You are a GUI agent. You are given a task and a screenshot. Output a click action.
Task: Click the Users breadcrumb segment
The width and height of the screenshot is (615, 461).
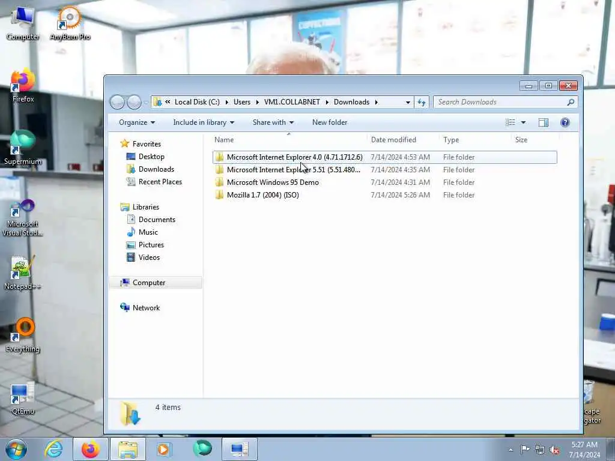click(x=242, y=102)
